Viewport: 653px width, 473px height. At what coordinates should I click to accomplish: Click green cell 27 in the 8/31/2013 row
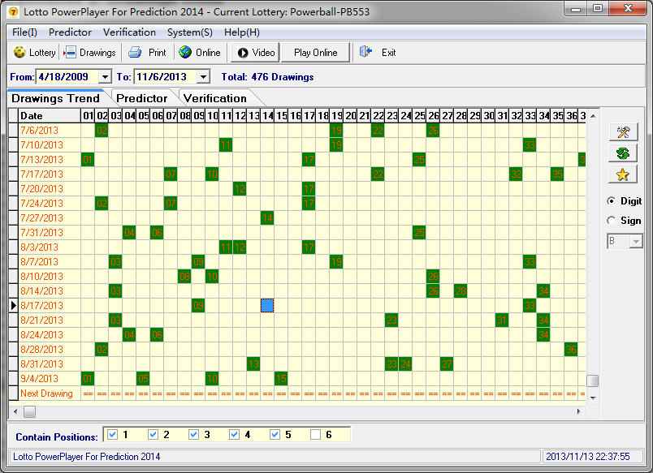pyautogui.click(x=447, y=364)
